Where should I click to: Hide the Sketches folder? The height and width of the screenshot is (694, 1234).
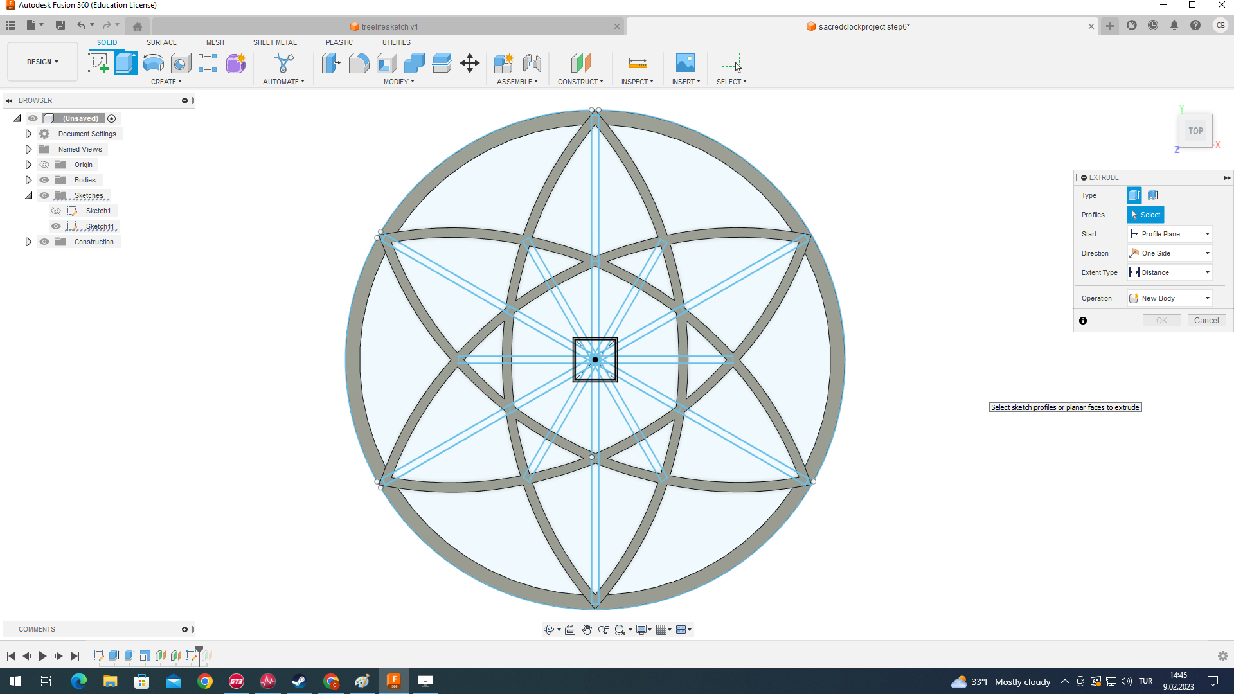(44, 195)
